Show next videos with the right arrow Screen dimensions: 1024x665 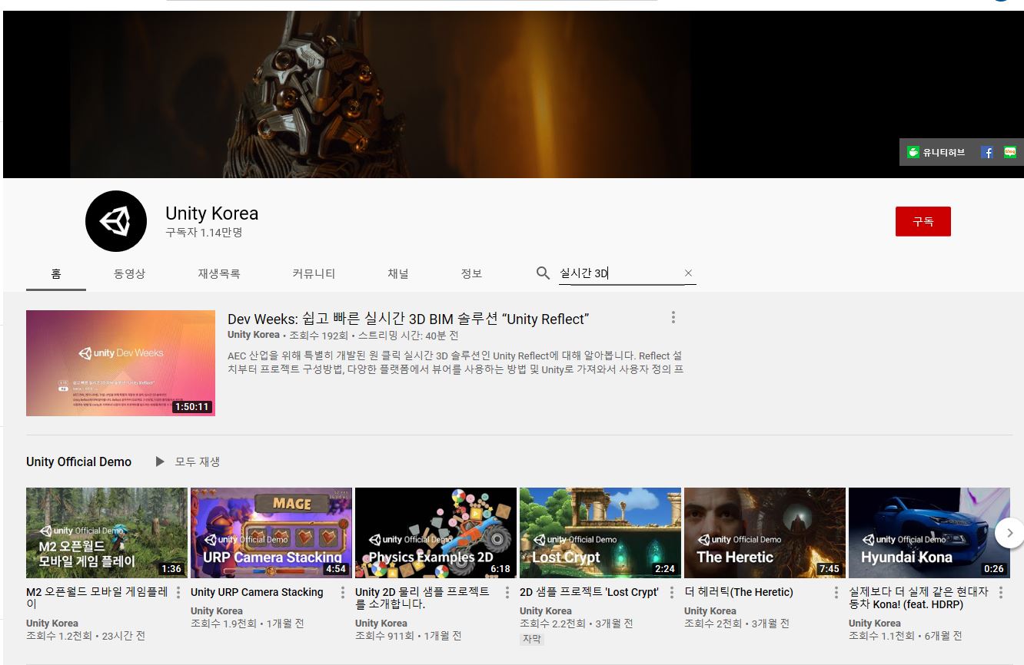coord(1009,533)
